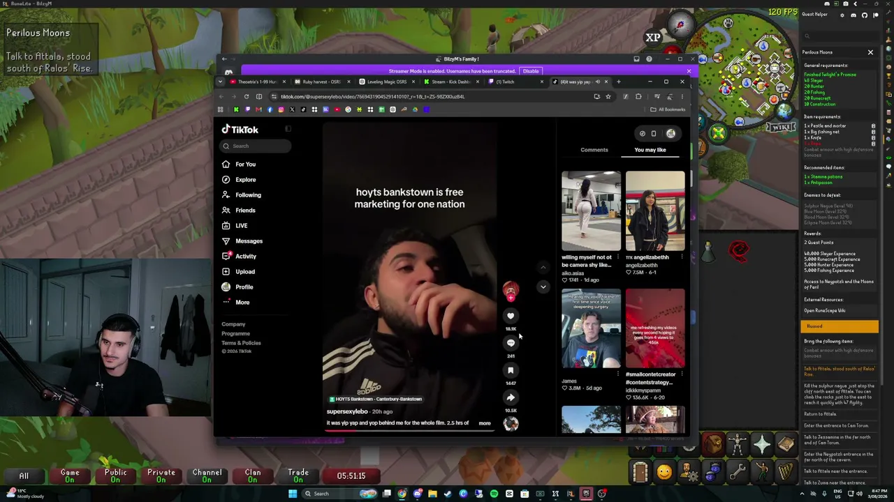Open Following feed in TikTok sidebar

[x=241, y=195]
